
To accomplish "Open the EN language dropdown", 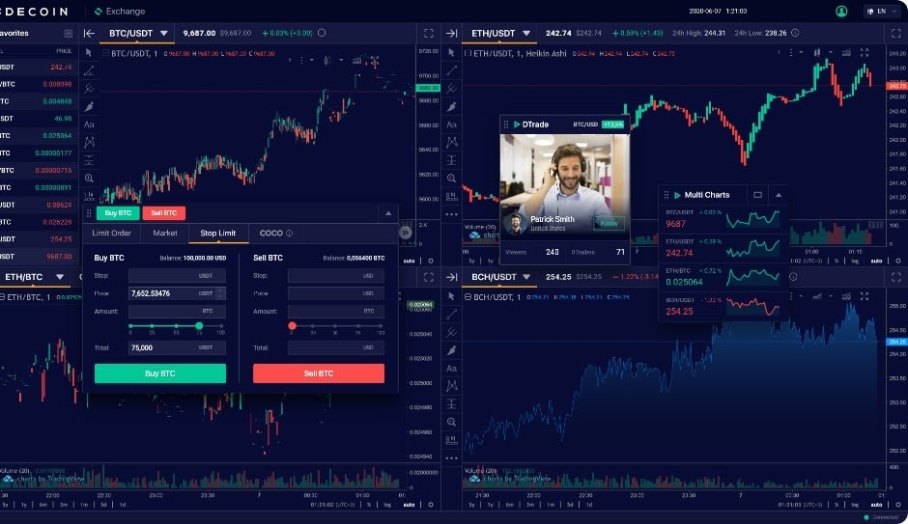I will coord(882,11).
